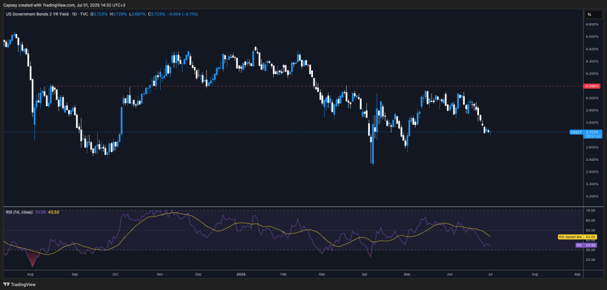This screenshot has height=290, width=607.
Task: Click the current 3.723% price label
Action: [592, 132]
